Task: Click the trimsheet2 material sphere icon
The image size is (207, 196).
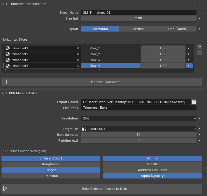Action: (x=8, y=54)
